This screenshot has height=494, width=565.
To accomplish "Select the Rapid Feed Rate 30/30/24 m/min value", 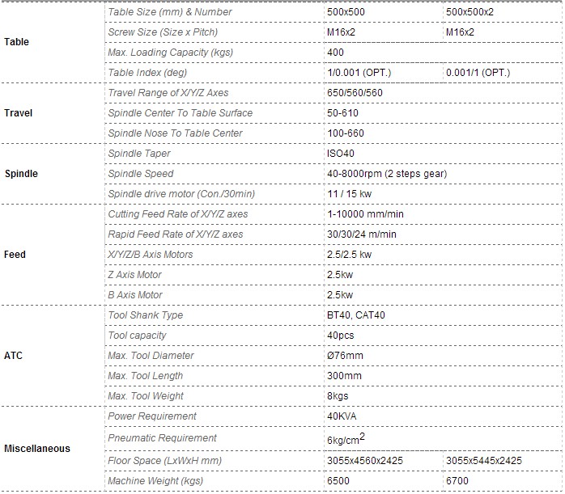I will click(x=362, y=234).
